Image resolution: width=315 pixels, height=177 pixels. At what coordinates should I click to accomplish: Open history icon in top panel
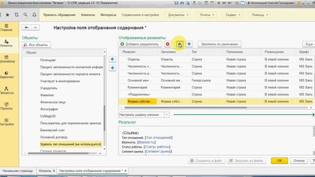[16, 15]
